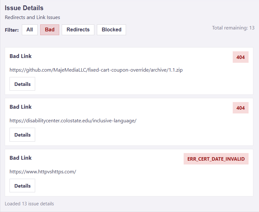Click the Redirects and Link Issues subtitle
Image resolution: width=259 pixels, height=212 pixels.
[32, 17]
